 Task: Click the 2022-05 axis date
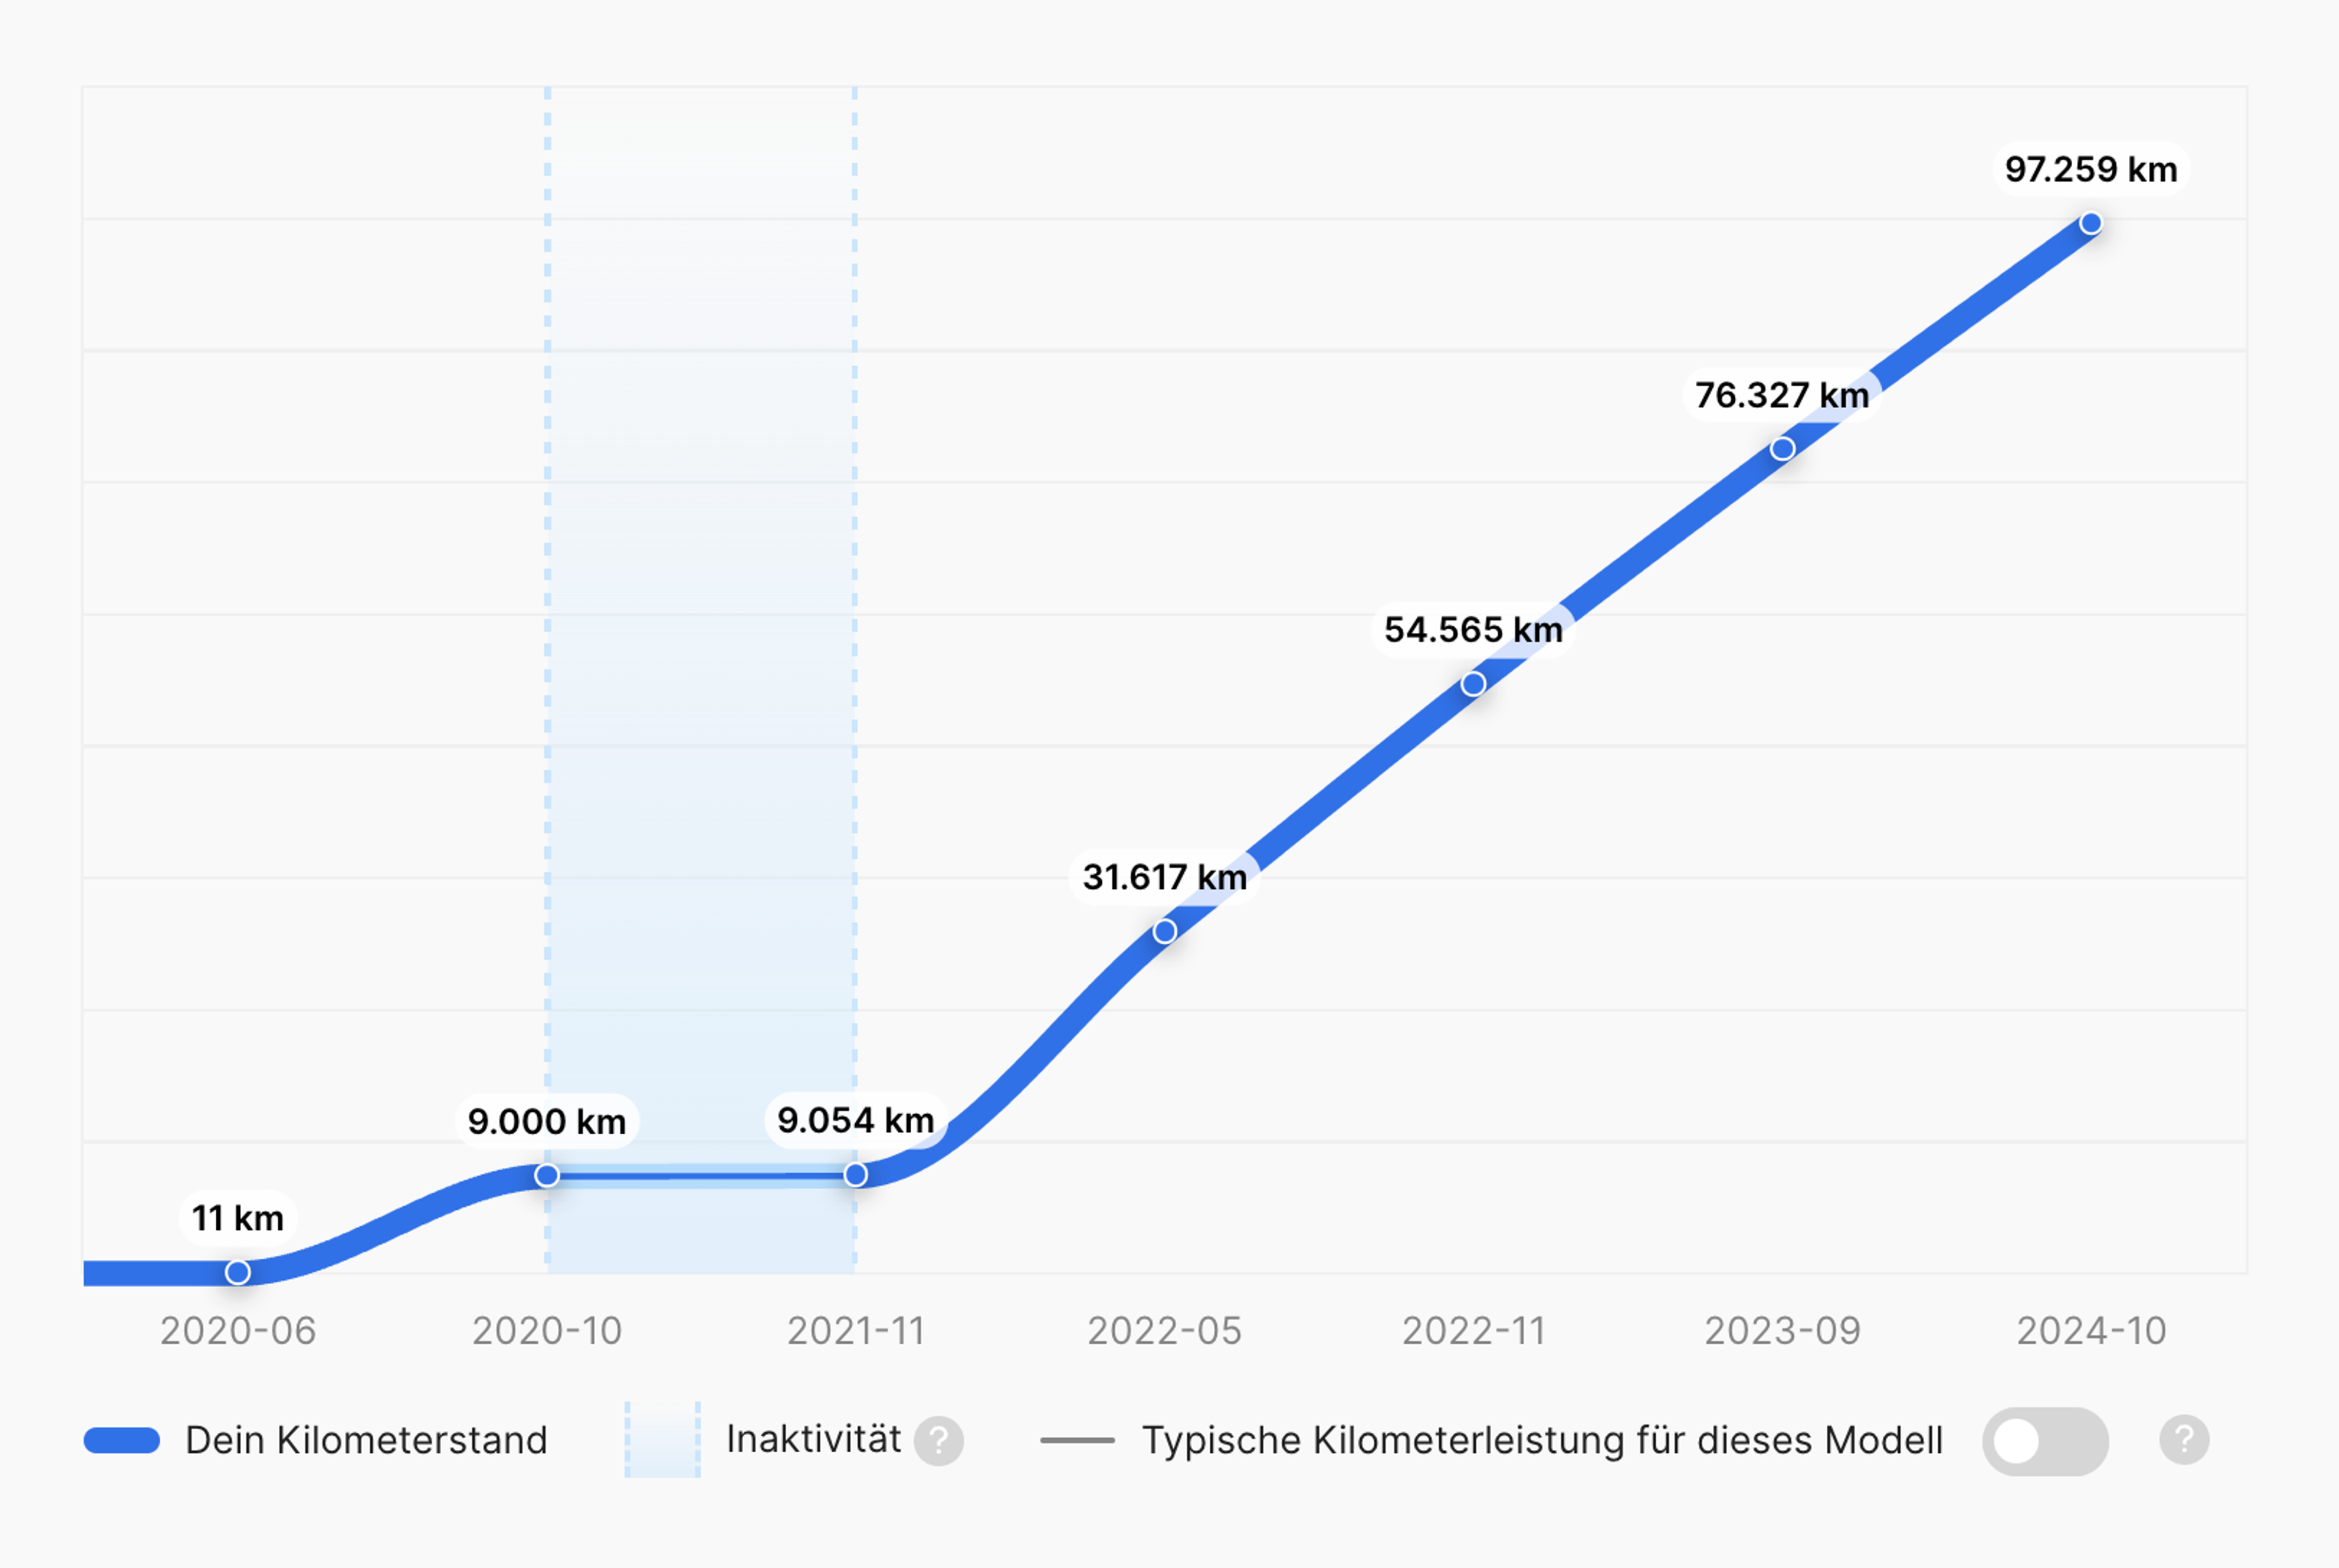tap(1165, 1331)
